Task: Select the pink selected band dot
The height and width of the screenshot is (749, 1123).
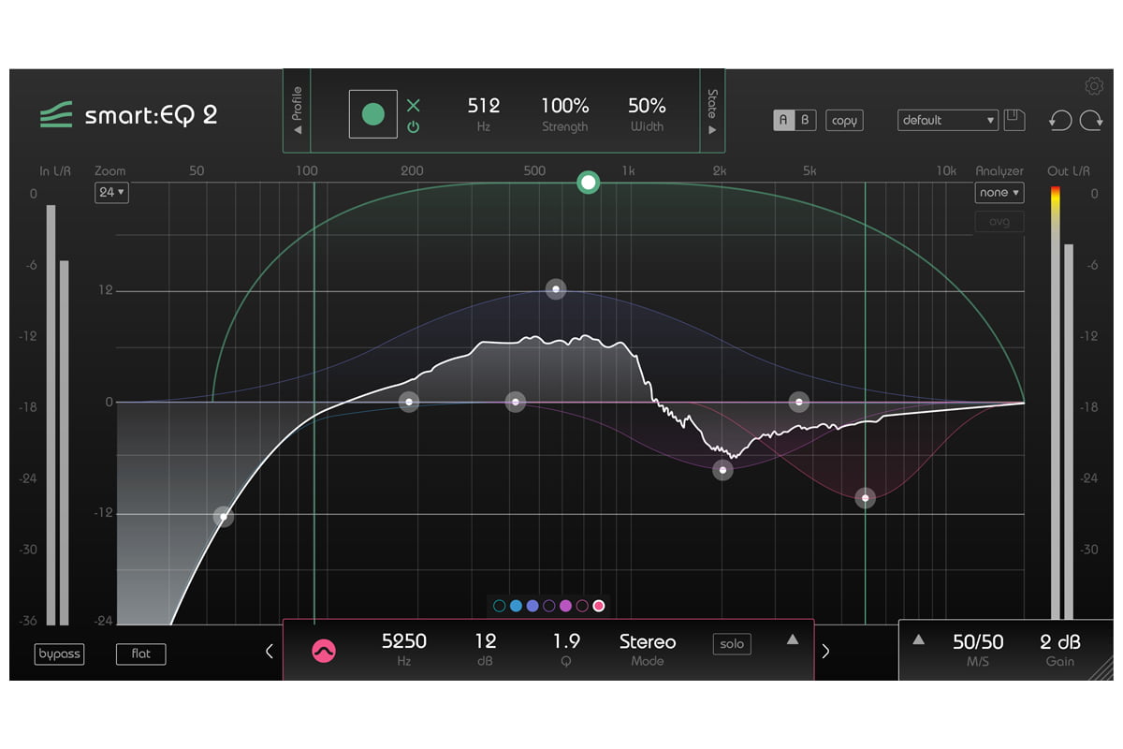Action: coord(599,606)
